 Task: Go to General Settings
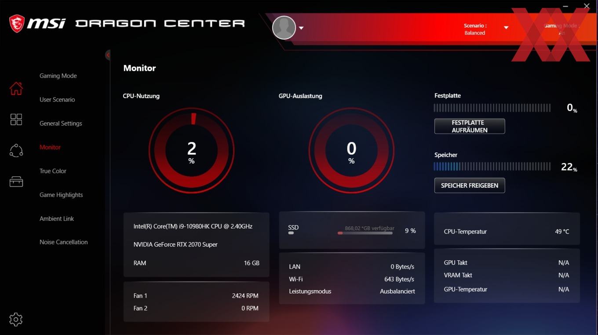(61, 124)
